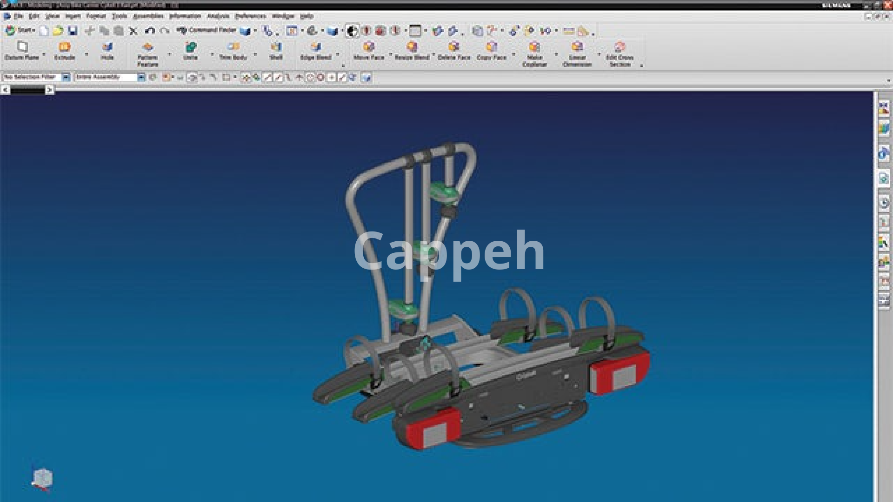This screenshot has width=893, height=502.
Task: Click the Hole feature icon
Action: point(107,47)
